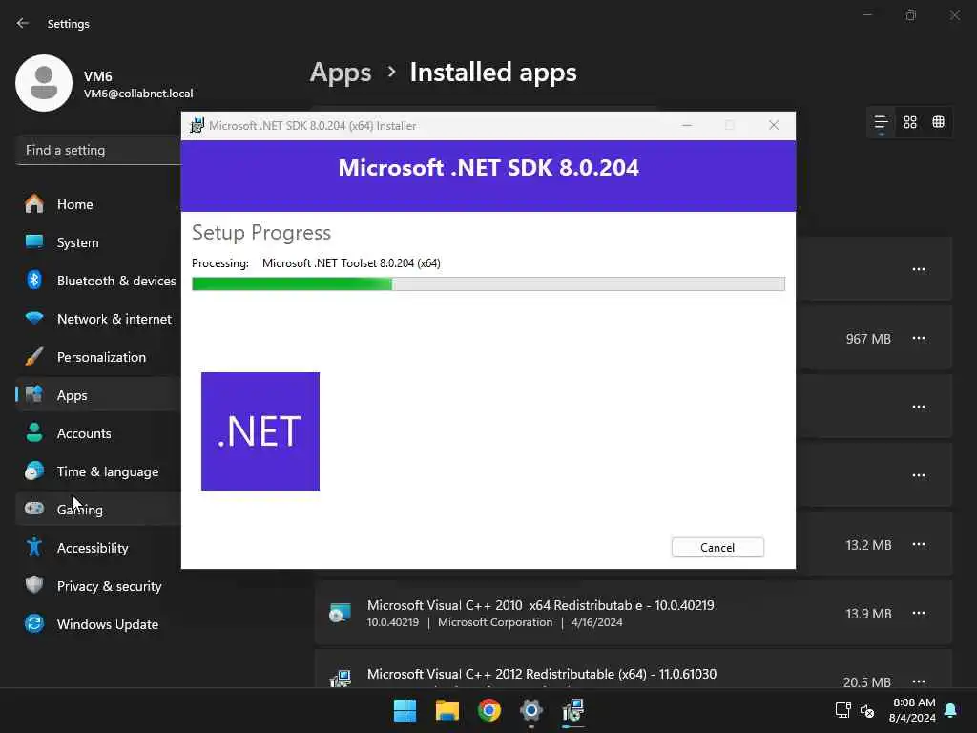Open the notification bell

click(951, 710)
